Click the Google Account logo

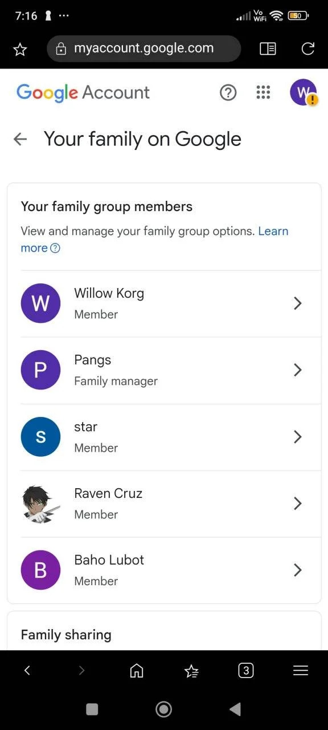click(83, 93)
